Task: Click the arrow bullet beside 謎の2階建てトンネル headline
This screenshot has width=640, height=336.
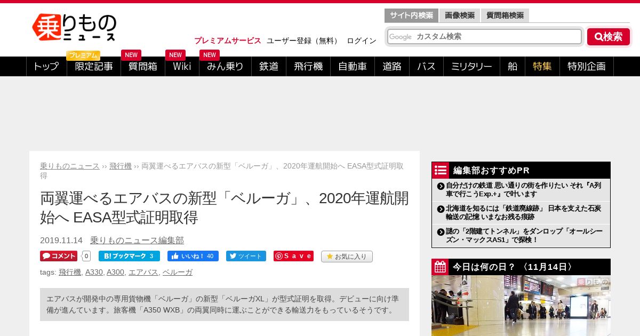Action: click(441, 232)
